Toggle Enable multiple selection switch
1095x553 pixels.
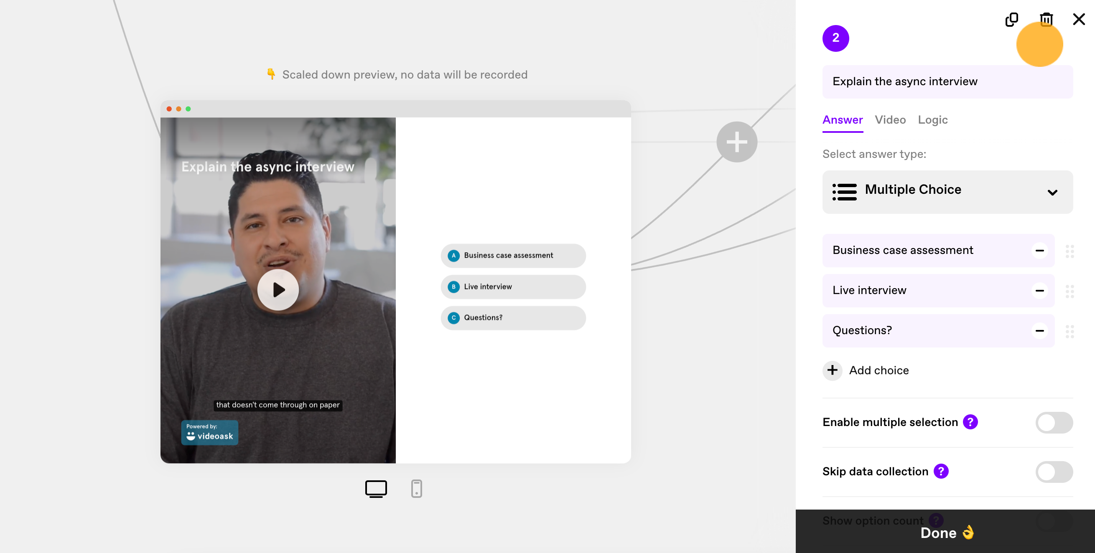click(x=1053, y=423)
